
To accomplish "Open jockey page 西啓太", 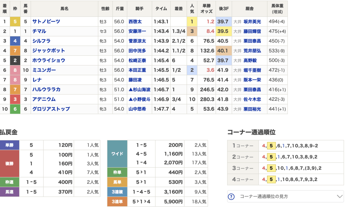I will point(135,22).
